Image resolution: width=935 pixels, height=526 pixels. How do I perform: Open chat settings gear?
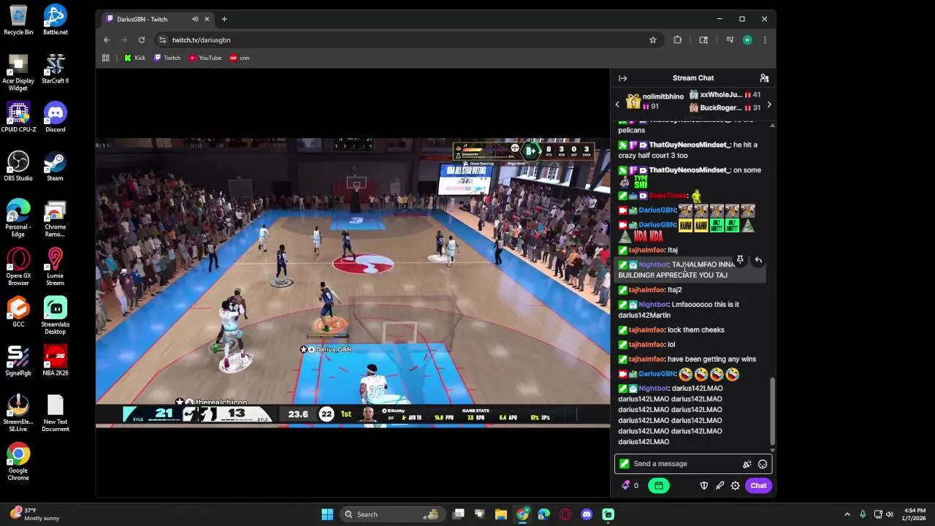point(735,486)
